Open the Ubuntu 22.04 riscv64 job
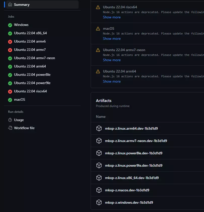Image resolution: width=204 pixels, height=212 pixels. tap(30, 91)
